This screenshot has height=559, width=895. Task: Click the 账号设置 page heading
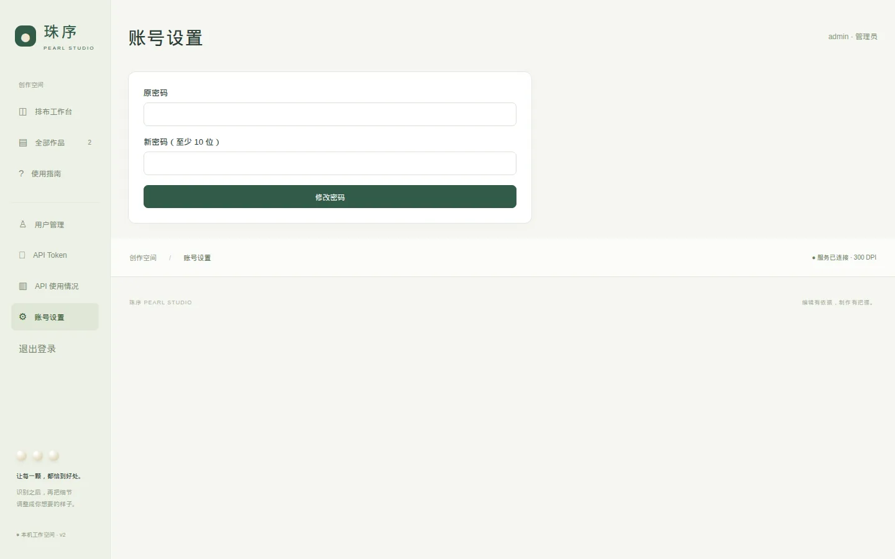166,38
